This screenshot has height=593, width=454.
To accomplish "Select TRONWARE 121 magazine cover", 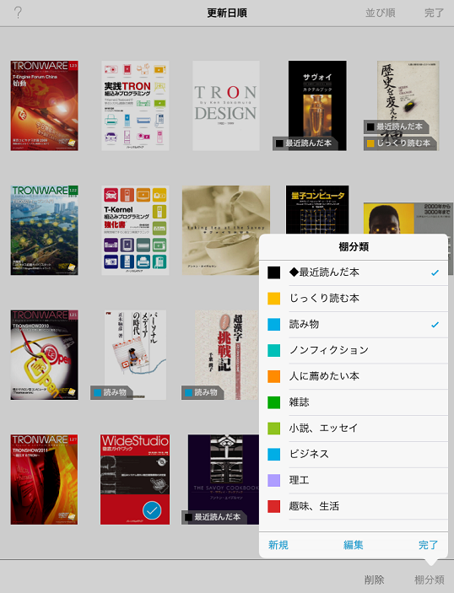I will tap(44, 355).
